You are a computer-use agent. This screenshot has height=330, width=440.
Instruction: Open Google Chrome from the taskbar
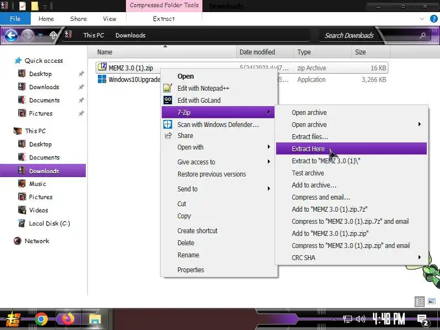(41, 319)
